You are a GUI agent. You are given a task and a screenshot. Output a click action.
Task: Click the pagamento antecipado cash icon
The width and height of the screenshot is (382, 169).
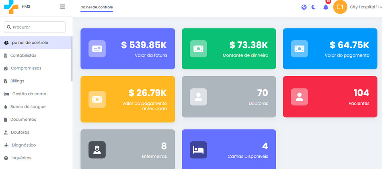tap(97, 100)
